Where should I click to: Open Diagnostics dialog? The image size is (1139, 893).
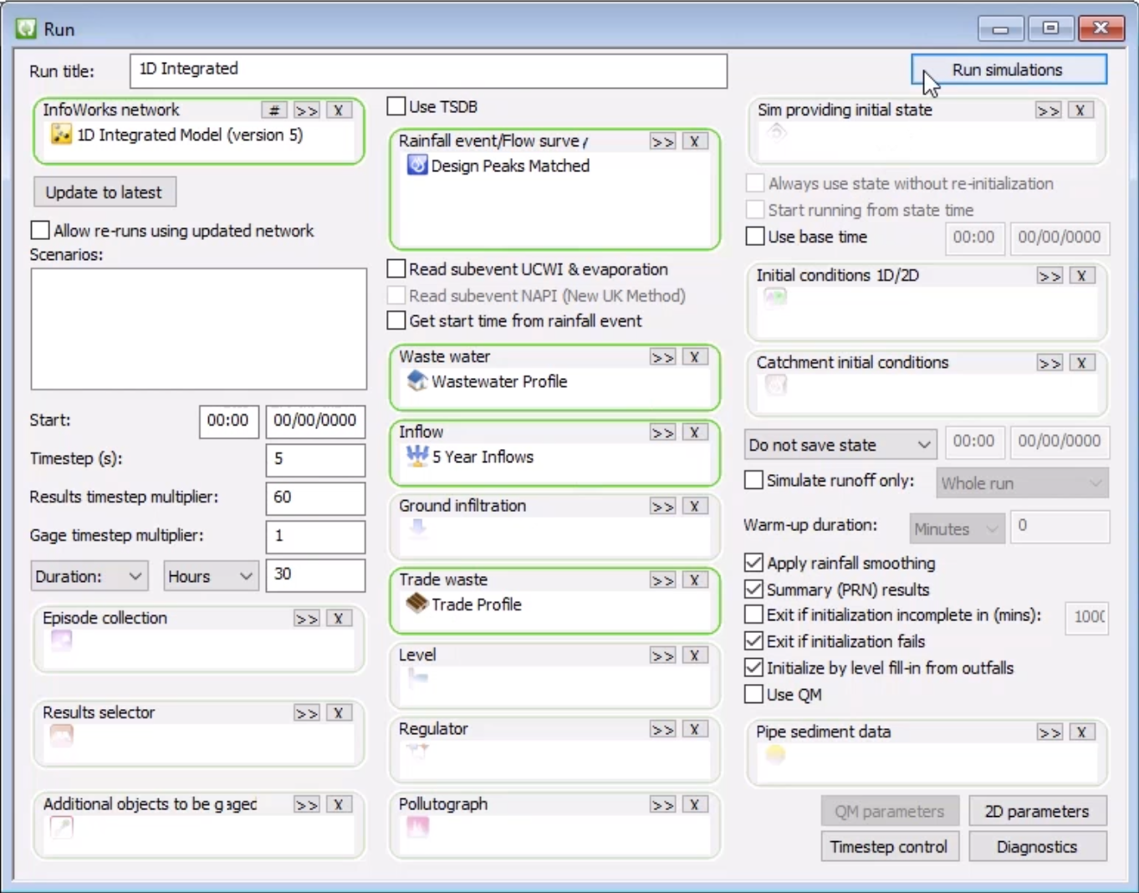click(1037, 846)
